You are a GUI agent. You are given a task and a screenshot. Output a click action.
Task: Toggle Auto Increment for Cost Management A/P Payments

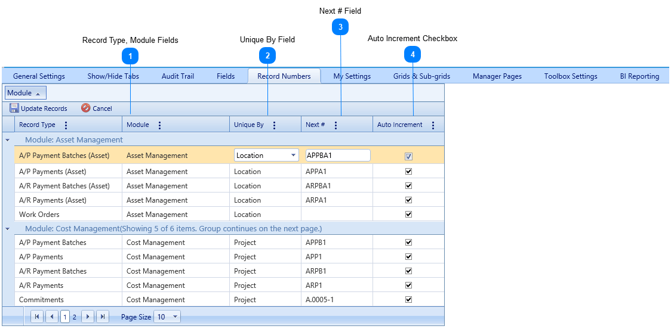click(409, 257)
